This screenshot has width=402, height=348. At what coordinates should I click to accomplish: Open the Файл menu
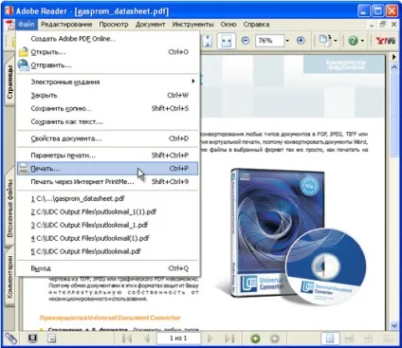click(27, 25)
